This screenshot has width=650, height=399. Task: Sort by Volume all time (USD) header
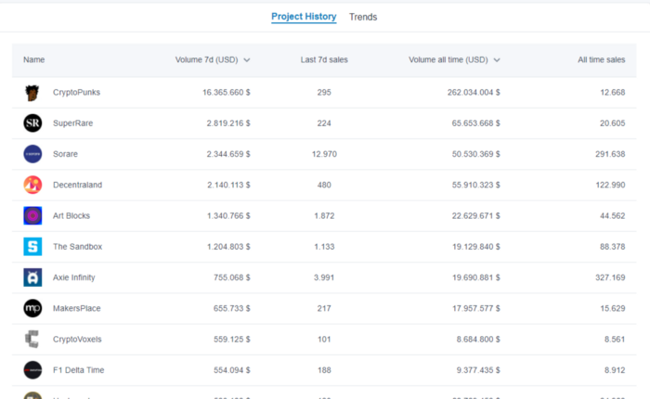pos(448,59)
